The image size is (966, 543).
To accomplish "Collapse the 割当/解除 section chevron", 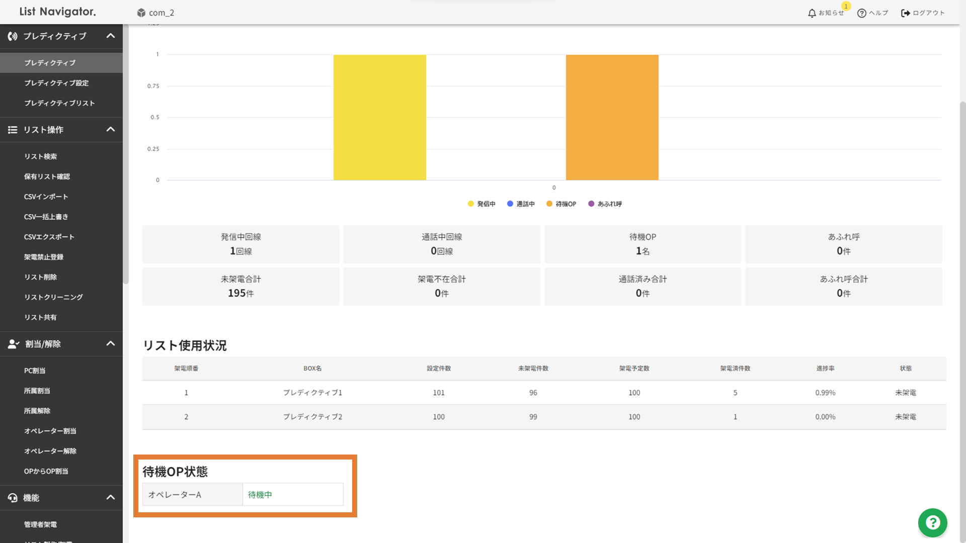I will [x=111, y=344].
